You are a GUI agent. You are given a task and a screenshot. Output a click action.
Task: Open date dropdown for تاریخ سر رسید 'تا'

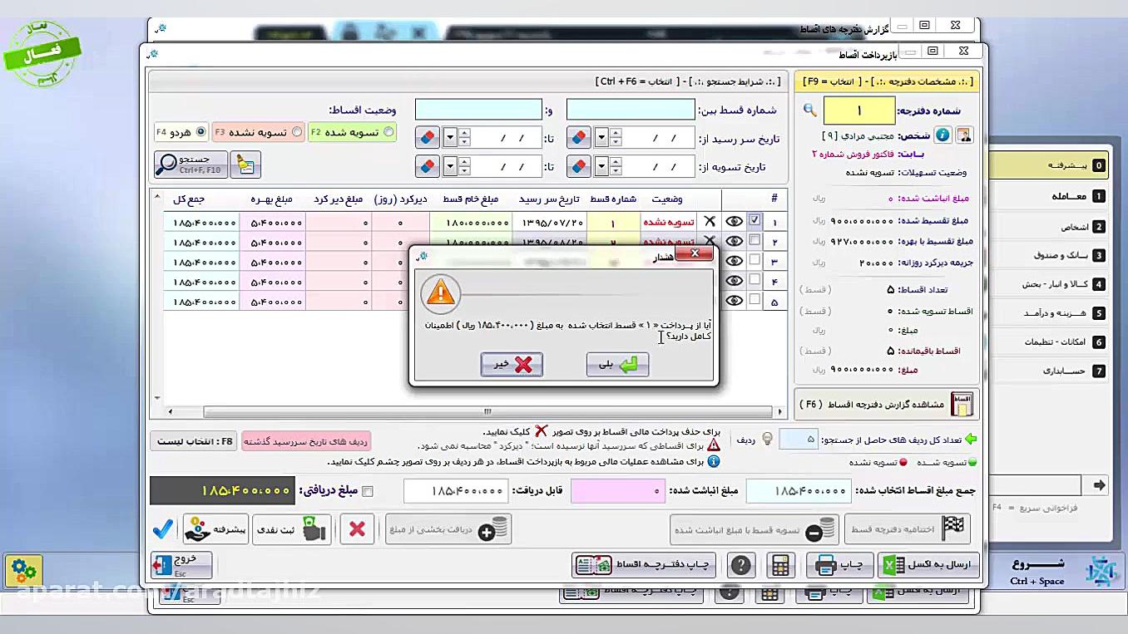pos(450,138)
